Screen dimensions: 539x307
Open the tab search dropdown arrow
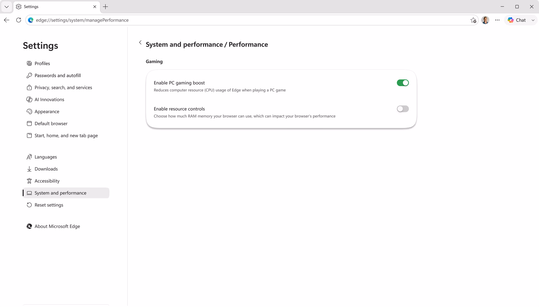pyautogui.click(x=6, y=7)
